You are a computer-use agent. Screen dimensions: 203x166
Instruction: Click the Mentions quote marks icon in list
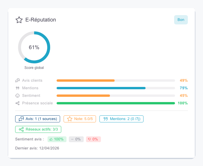click(x=17, y=88)
